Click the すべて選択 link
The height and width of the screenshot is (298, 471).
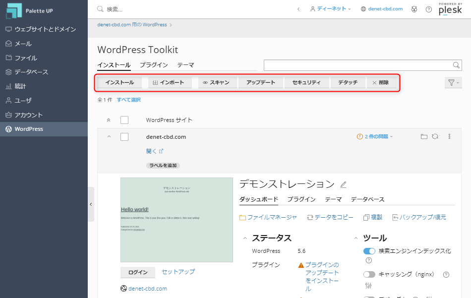click(129, 100)
